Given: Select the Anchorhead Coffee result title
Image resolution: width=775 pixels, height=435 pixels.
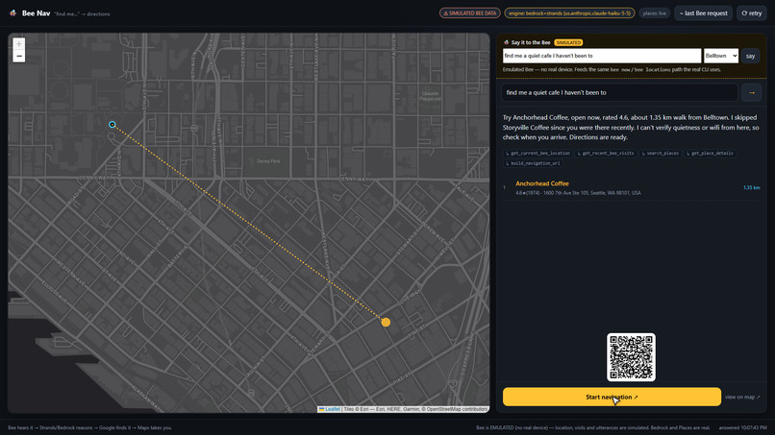Looking at the screenshot, I should [541, 183].
